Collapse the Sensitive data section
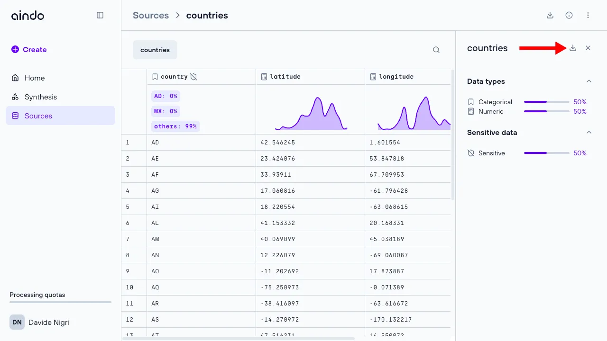 589,132
